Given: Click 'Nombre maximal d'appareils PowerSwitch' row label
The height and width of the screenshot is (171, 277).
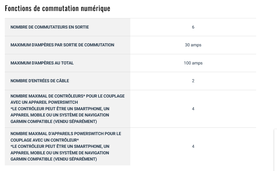Looking at the screenshot, I should (66, 146).
